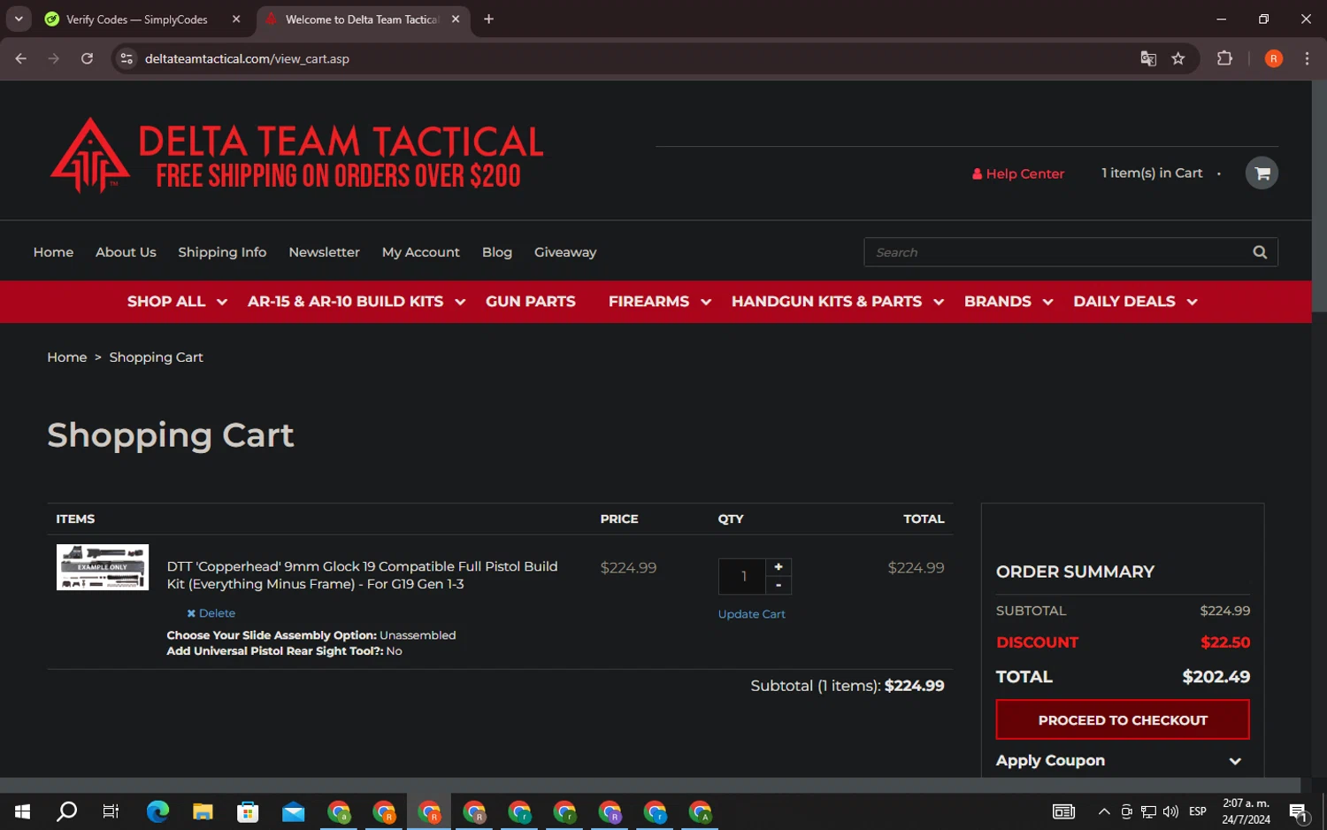
Task: Open the Mail app from taskbar
Action: pyautogui.click(x=293, y=811)
